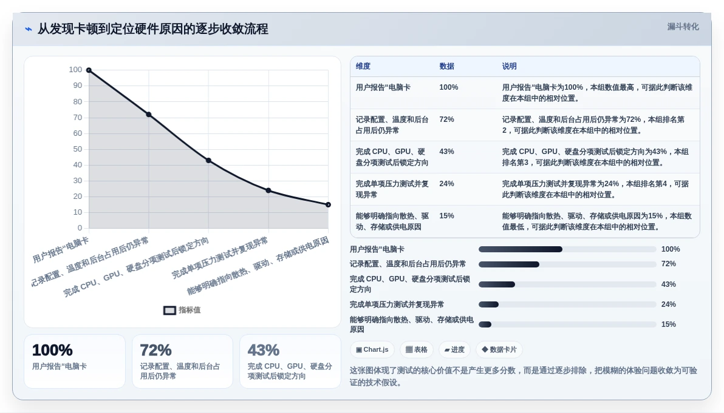Viewport: 724px width, 413px height.
Task: Select the 表格 chip
Action: click(x=417, y=349)
